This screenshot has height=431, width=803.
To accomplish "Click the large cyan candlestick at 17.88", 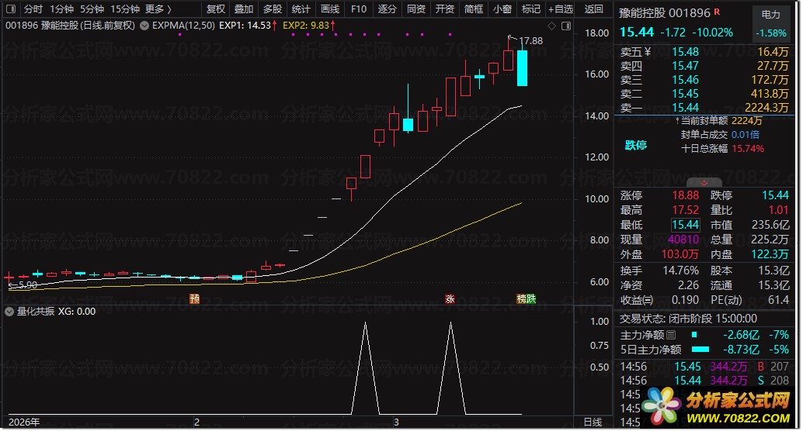I will tap(522, 67).
